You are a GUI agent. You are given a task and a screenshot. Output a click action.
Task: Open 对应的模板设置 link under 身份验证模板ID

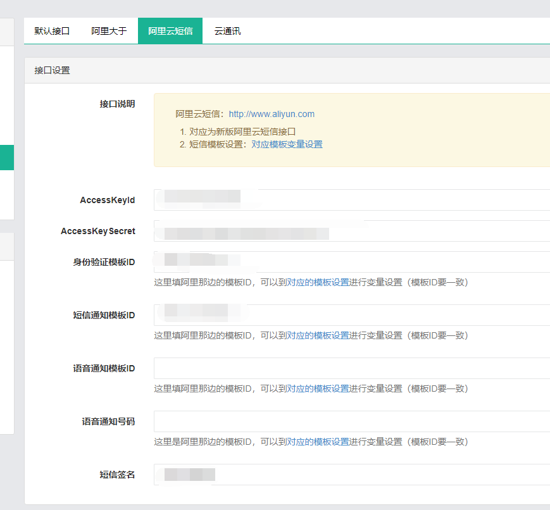[x=318, y=282]
